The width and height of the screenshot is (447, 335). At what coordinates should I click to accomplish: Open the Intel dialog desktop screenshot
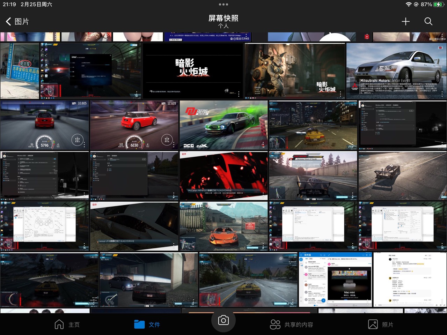click(91, 71)
